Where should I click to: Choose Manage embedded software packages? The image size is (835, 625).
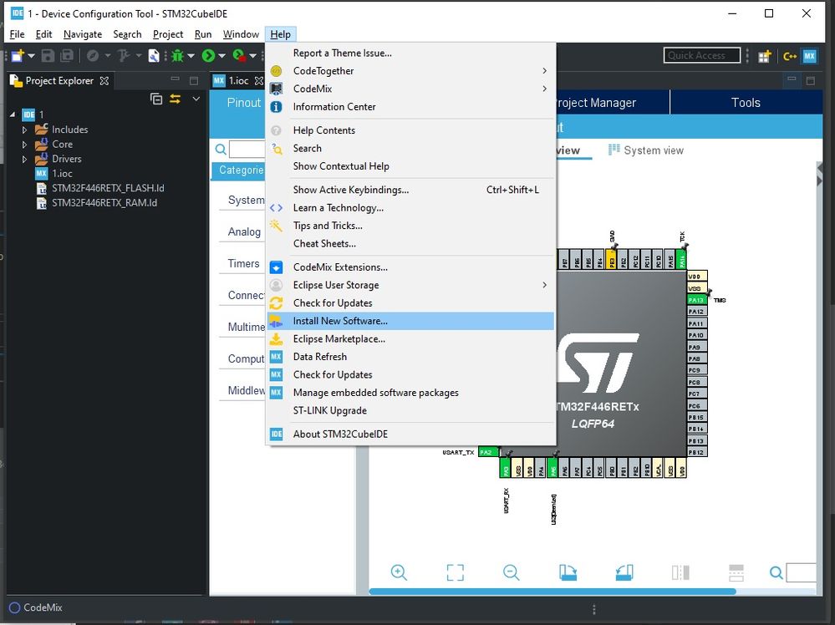[410, 393]
